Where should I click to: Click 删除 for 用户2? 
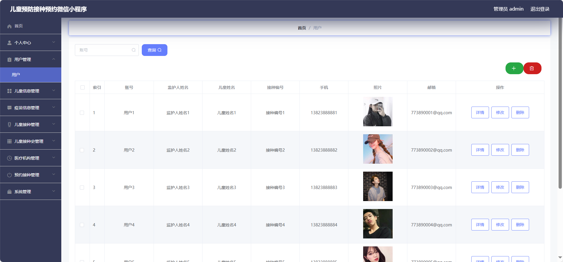click(x=520, y=150)
